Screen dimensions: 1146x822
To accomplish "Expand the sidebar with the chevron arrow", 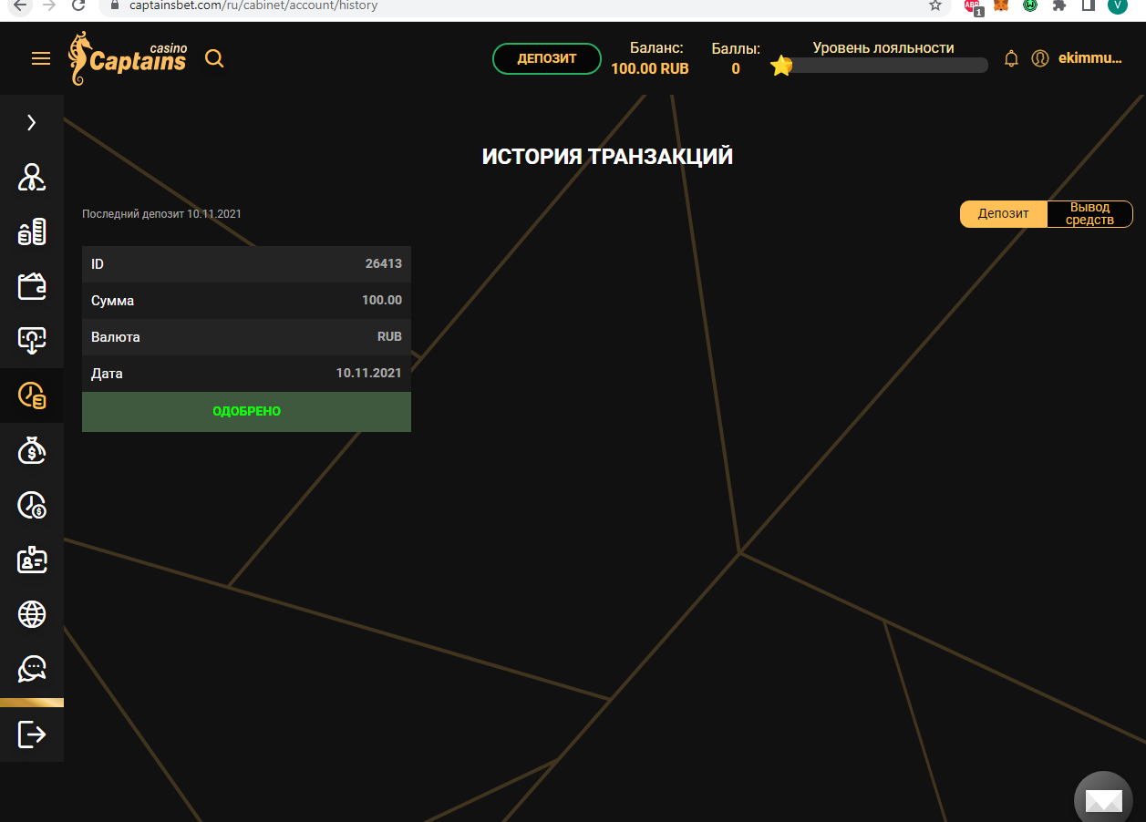I will 32,122.
